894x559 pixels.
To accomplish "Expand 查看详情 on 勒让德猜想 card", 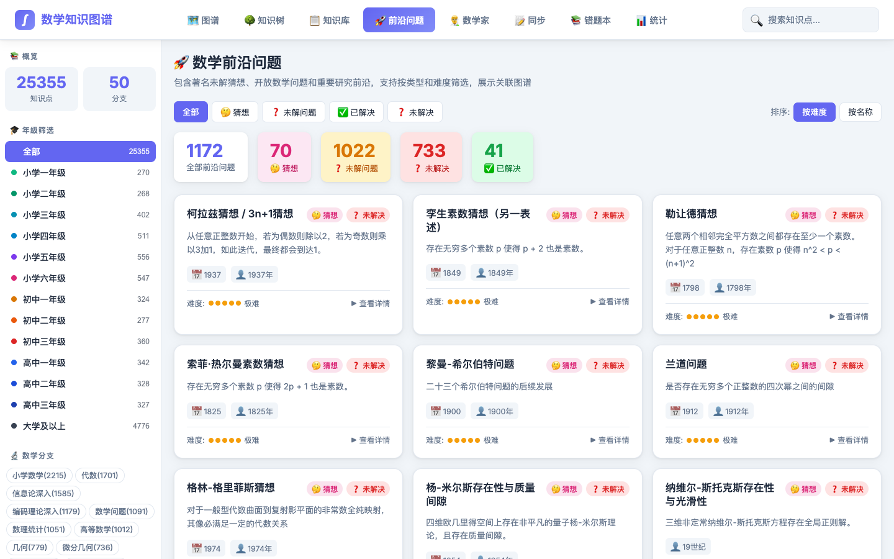I will 849,317.
